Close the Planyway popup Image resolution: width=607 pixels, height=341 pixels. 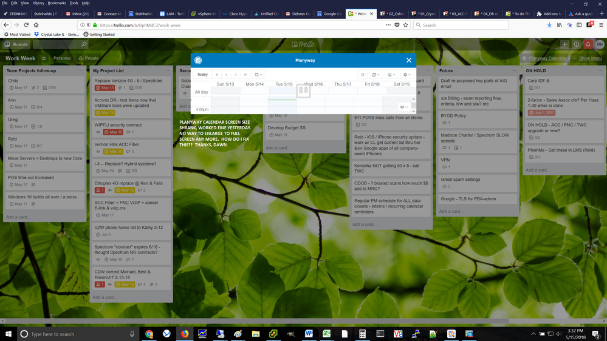pyautogui.click(x=409, y=60)
